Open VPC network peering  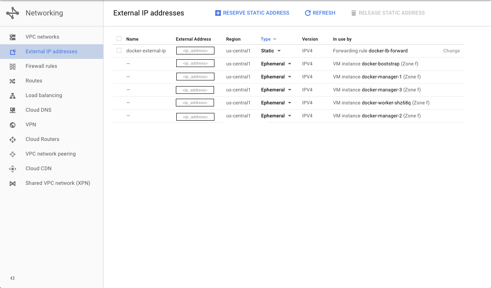52,154
